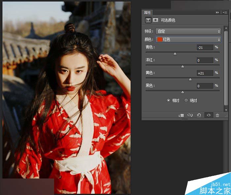
Task: Open the 颜色 dropdown showing 红色
Action: point(188,40)
